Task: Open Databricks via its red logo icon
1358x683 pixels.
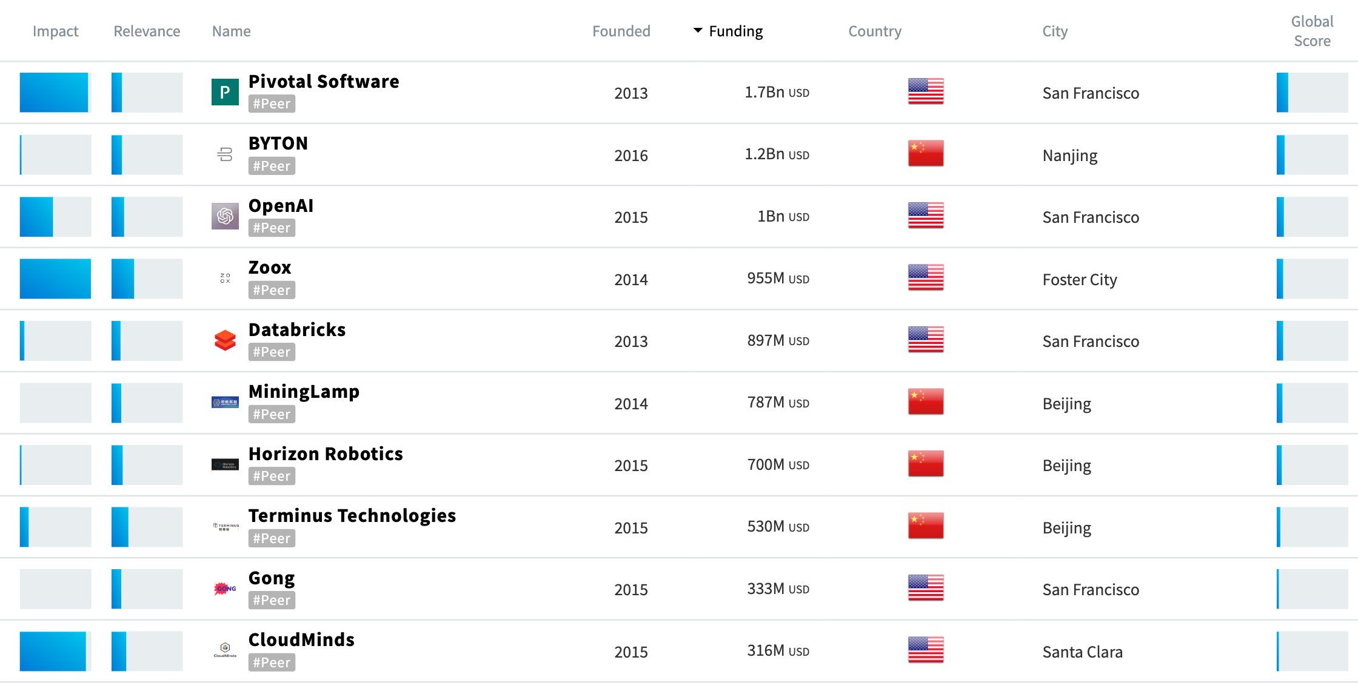Action: (224, 340)
